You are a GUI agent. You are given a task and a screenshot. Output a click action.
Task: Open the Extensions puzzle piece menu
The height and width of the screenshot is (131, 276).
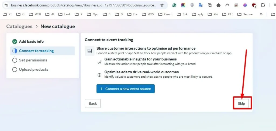(x=263, y=5)
